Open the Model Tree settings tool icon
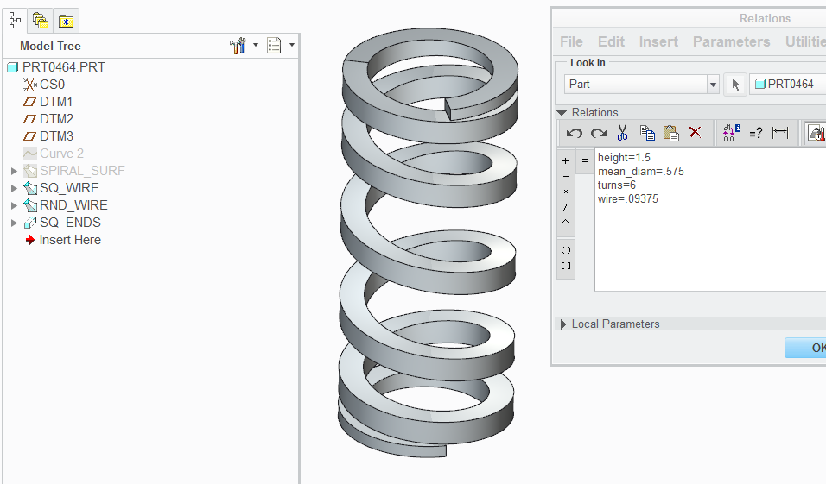This screenshot has width=826, height=484. coord(238,46)
